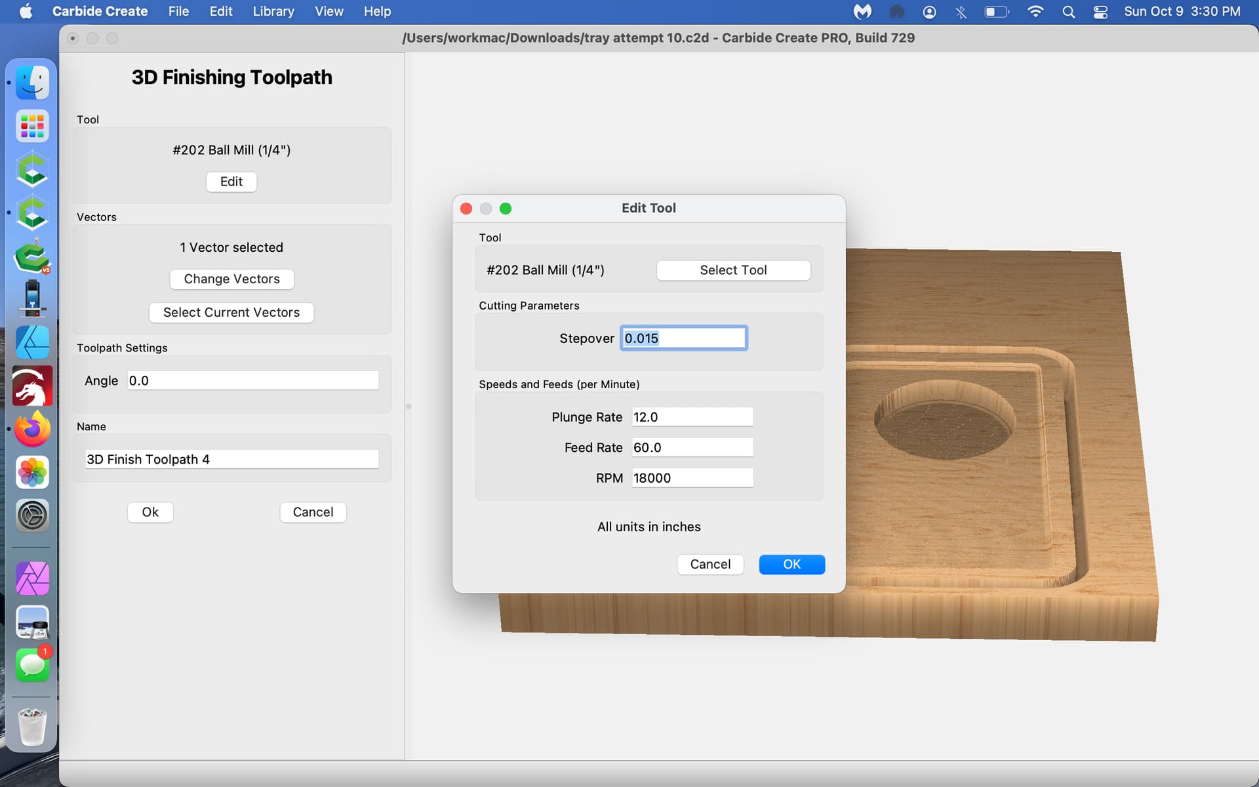Click Edit button under Tool section
The height and width of the screenshot is (787, 1259).
click(x=231, y=182)
